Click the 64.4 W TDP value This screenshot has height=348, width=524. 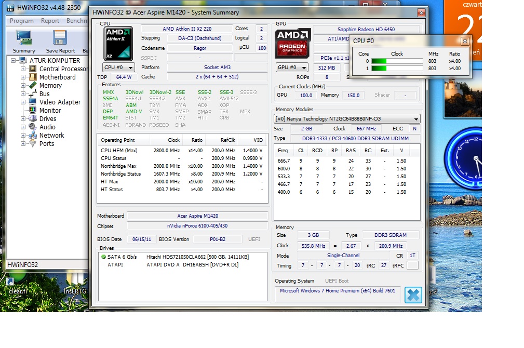click(x=124, y=77)
